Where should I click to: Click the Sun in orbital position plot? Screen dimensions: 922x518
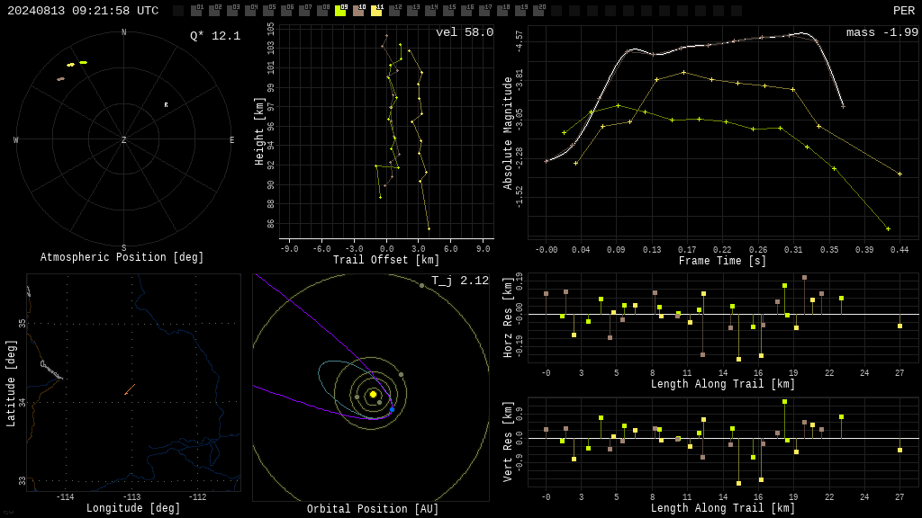373,394
